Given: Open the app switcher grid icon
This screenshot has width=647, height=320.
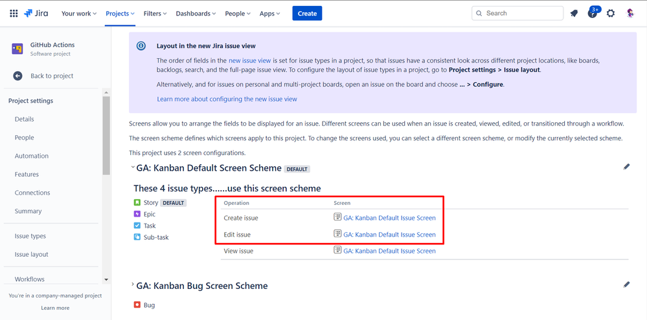Looking at the screenshot, I should tap(14, 13).
